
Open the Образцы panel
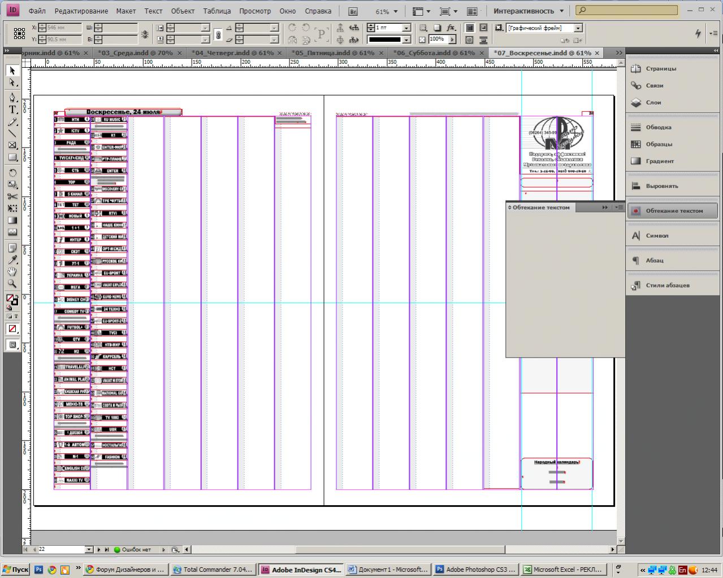673,144
